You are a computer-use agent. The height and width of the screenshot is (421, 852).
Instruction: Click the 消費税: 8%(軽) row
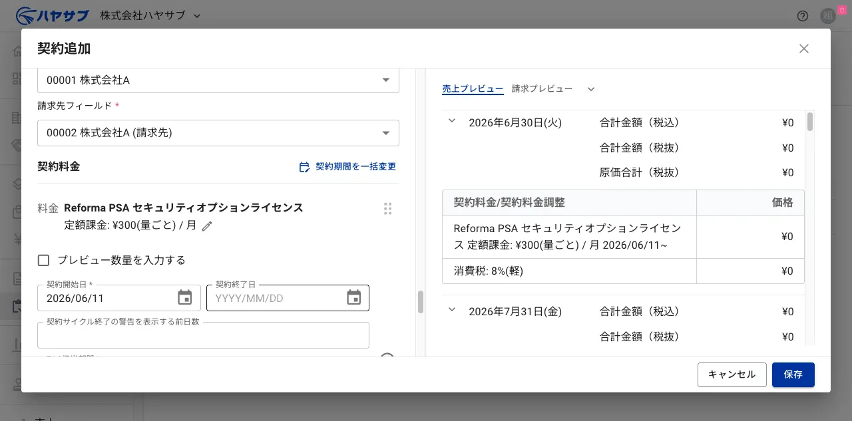click(623, 271)
